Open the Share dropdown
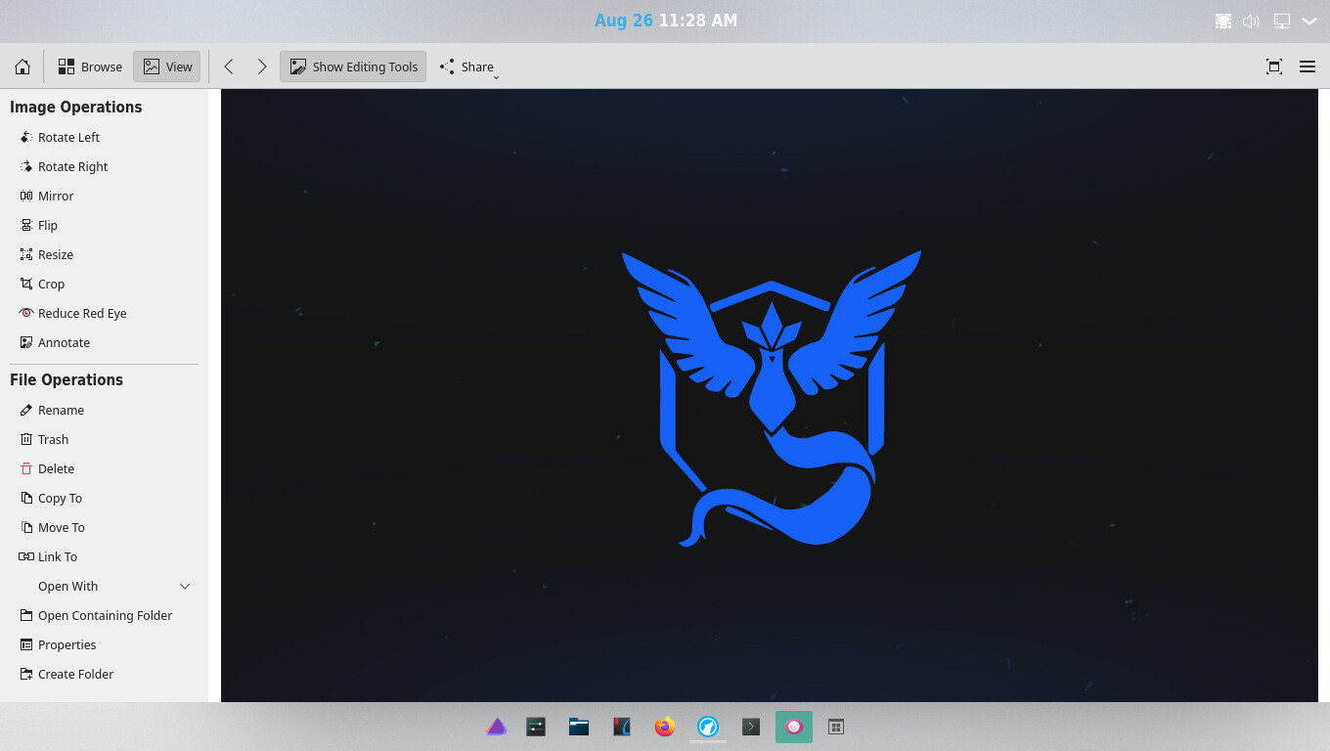The width and height of the screenshot is (1330, 751). pyautogui.click(x=468, y=66)
